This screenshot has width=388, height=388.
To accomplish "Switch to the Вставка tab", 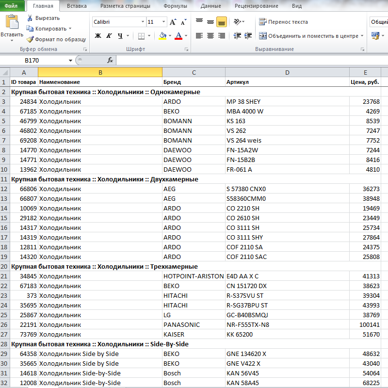I will coord(77,6).
